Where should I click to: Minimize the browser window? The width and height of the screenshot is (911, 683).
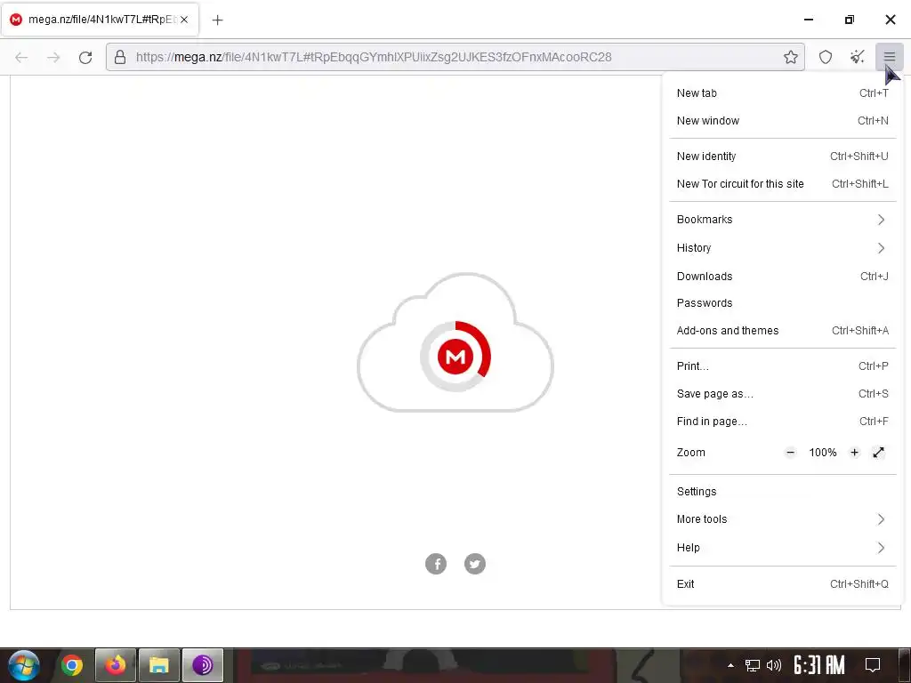tap(808, 20)
